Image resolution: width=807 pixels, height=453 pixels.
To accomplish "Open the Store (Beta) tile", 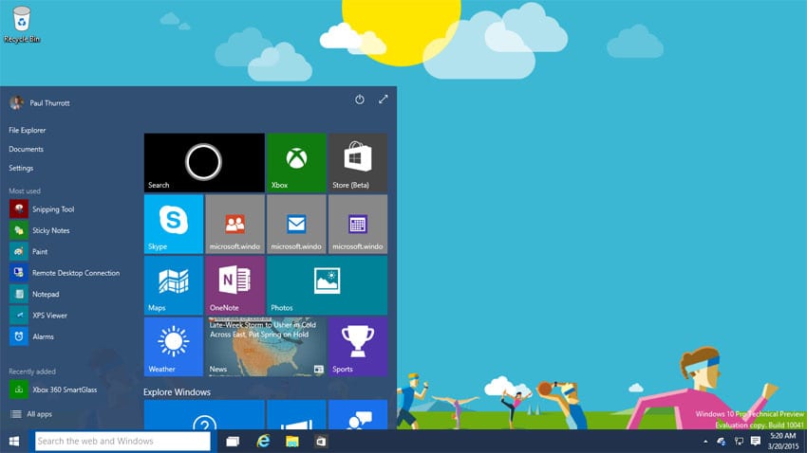I will tap(357, 162).
